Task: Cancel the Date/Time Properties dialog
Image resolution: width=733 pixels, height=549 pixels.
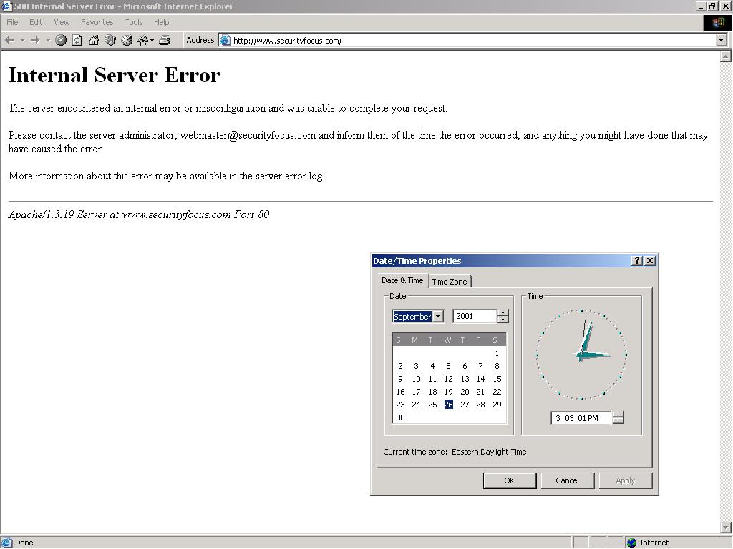Action: pos(567,480)
